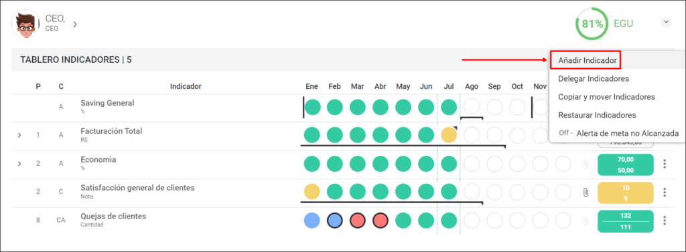Click Satisfacción general May green circle
Screen dimensions: 686x252
pos(403,192)
